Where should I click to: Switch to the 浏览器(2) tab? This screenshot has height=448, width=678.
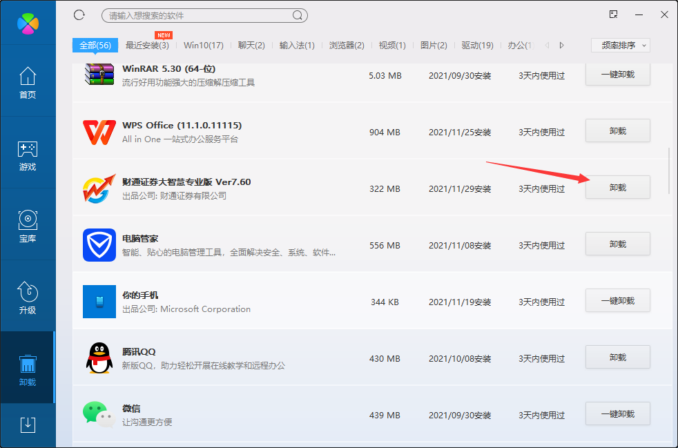347,46
